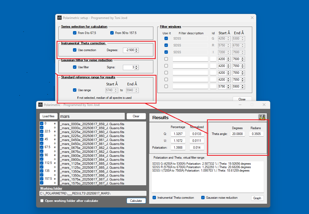309x214 pixels.
Task: Select file _mars_0450e_20250617_861_J. Guarro.fits
Action: (x=92, y=140)
